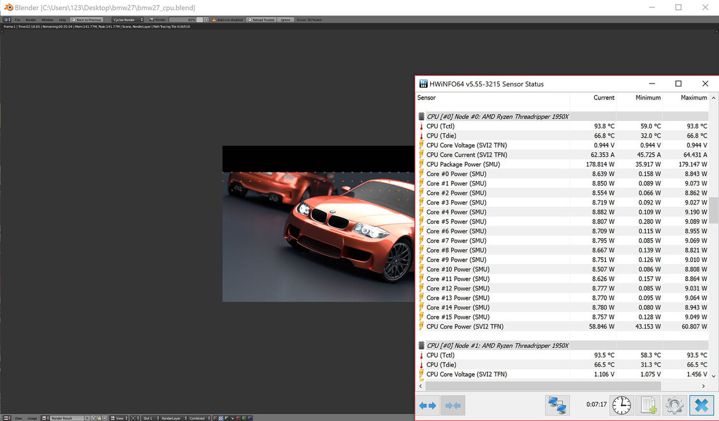
Task: Click Node #1 CPU chip icon
Action: pyautogui.click(x=421, y=346)
